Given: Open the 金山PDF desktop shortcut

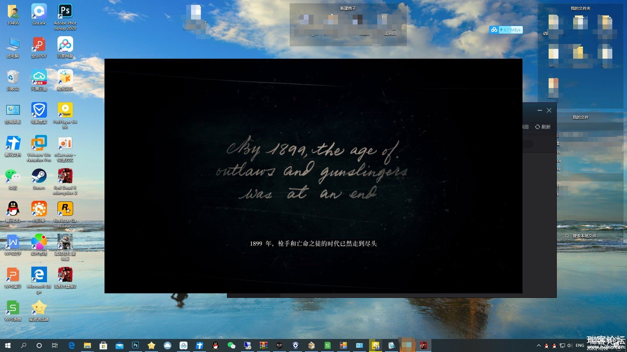Looking at the screenshot, I should (39, 48).
